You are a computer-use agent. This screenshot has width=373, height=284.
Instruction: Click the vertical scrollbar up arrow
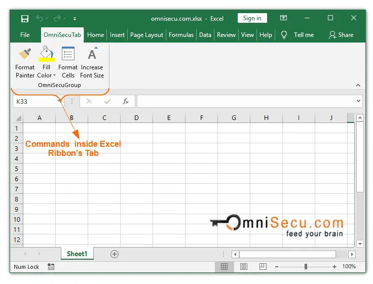(x=360, y=117)
